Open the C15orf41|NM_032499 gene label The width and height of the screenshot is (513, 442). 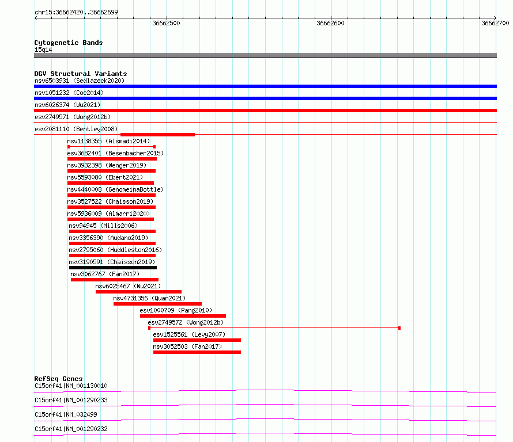coord(66,414)
